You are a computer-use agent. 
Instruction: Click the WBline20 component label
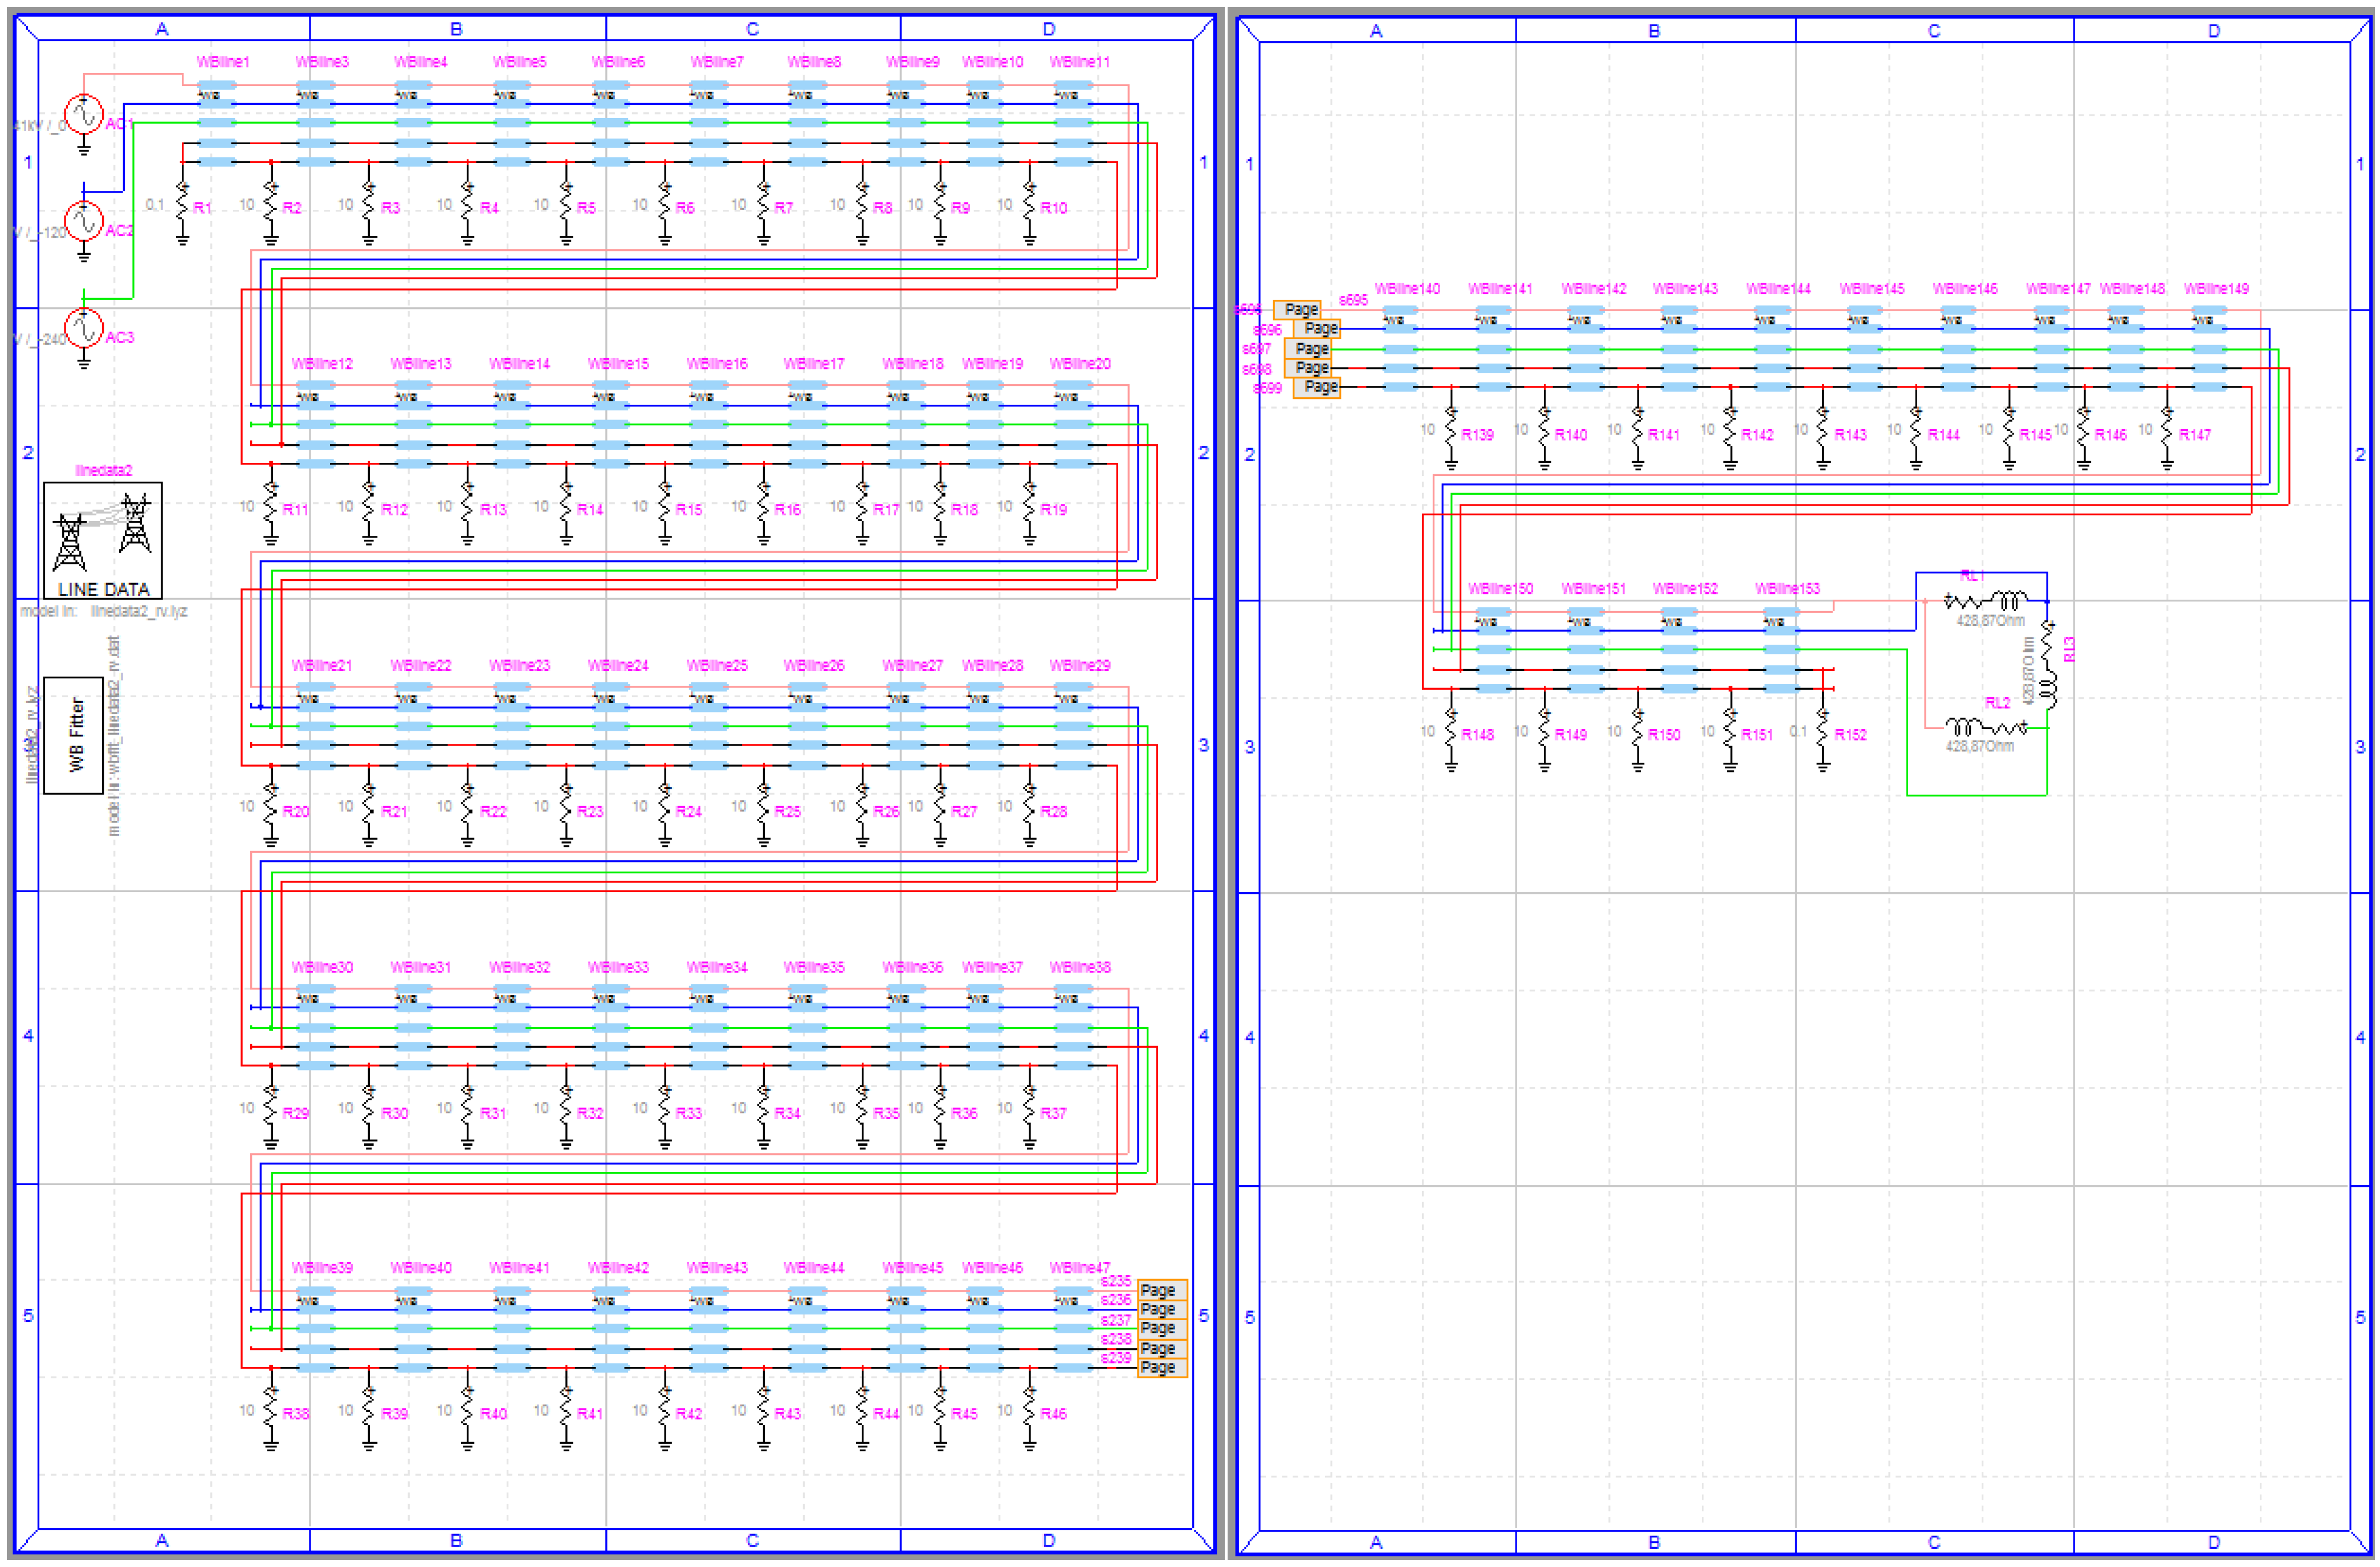pyautogui.click(x=1079, y=364)
